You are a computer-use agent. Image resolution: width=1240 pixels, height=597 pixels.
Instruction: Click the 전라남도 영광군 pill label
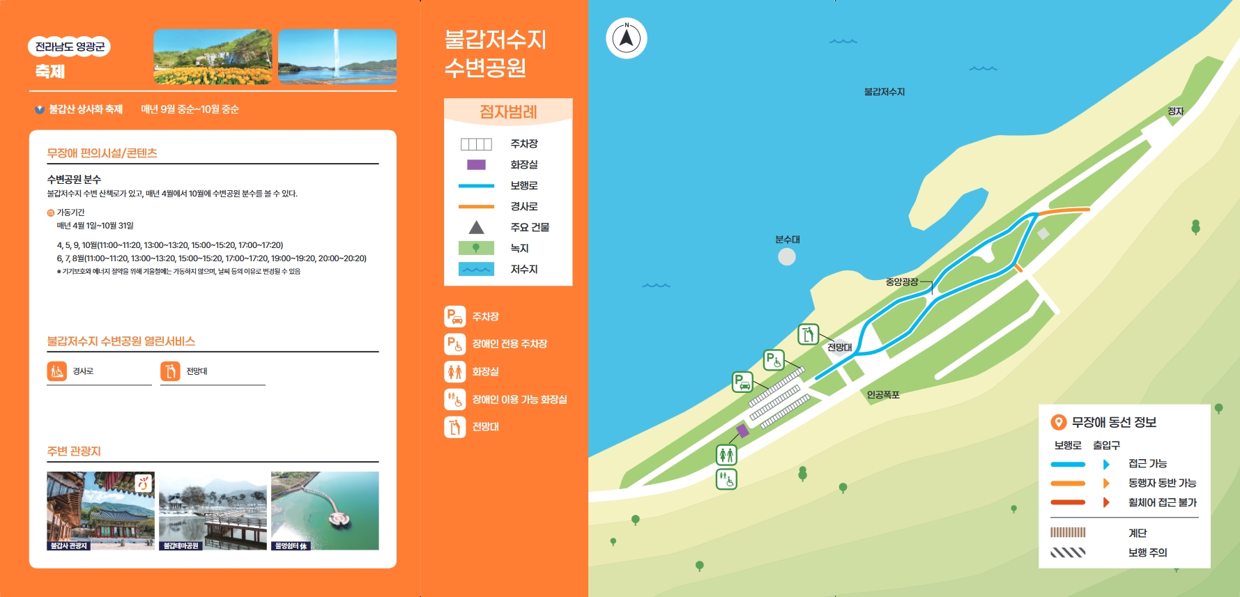(69, 47)
